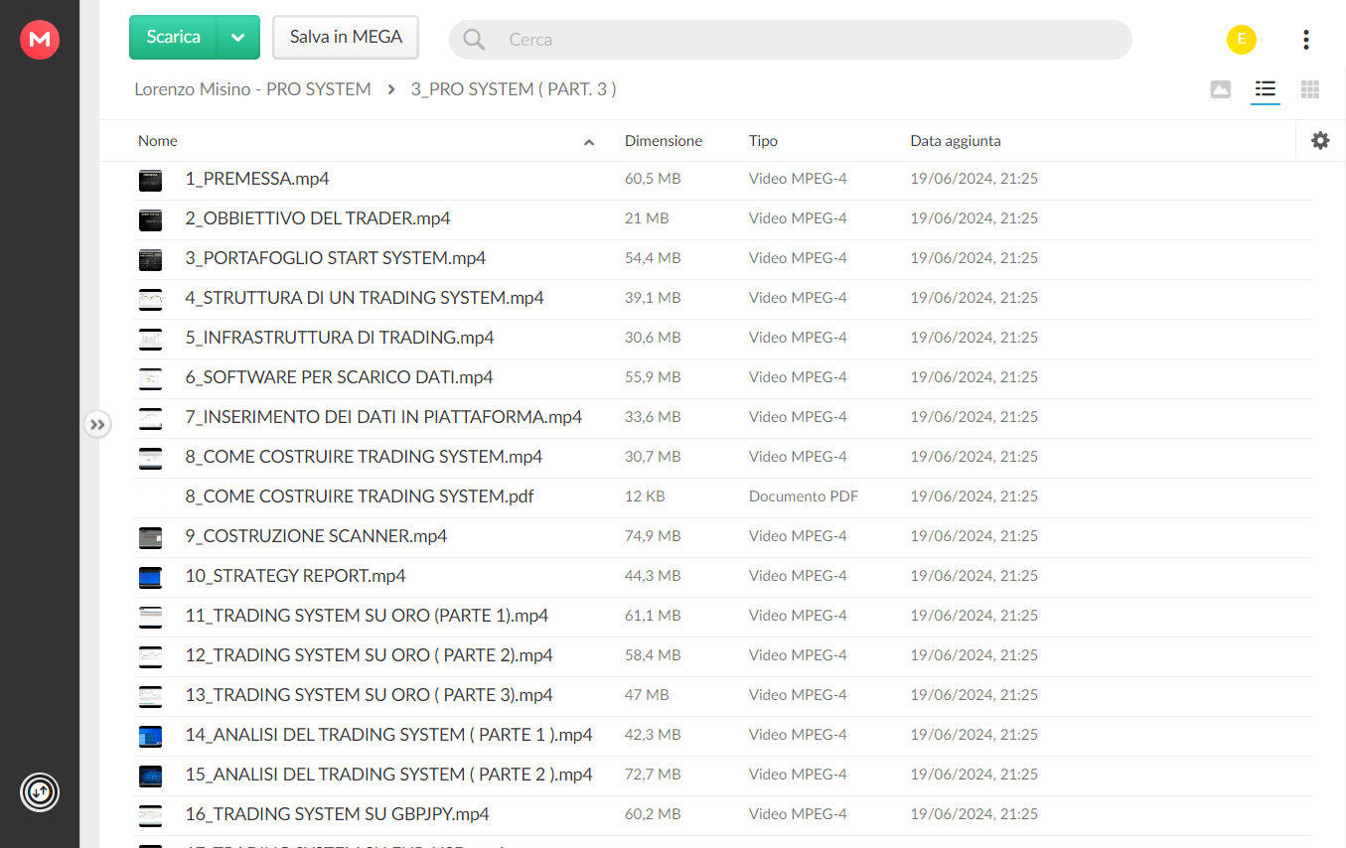This screenshot has width=1346, height=848.
Task: Expand the Scarica dropdown arrow
Action: (237, 38)
